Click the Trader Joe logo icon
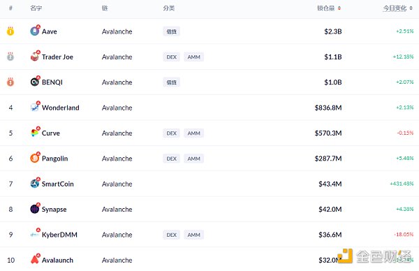 [34, 57]
